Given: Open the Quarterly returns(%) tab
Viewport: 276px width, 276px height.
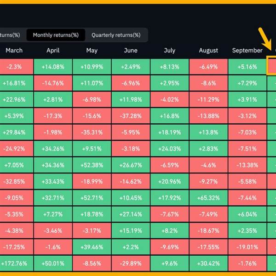Looking at the screenshot, I should coord(116,35).
